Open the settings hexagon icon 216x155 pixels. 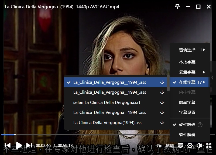click(x=190, y=146)
